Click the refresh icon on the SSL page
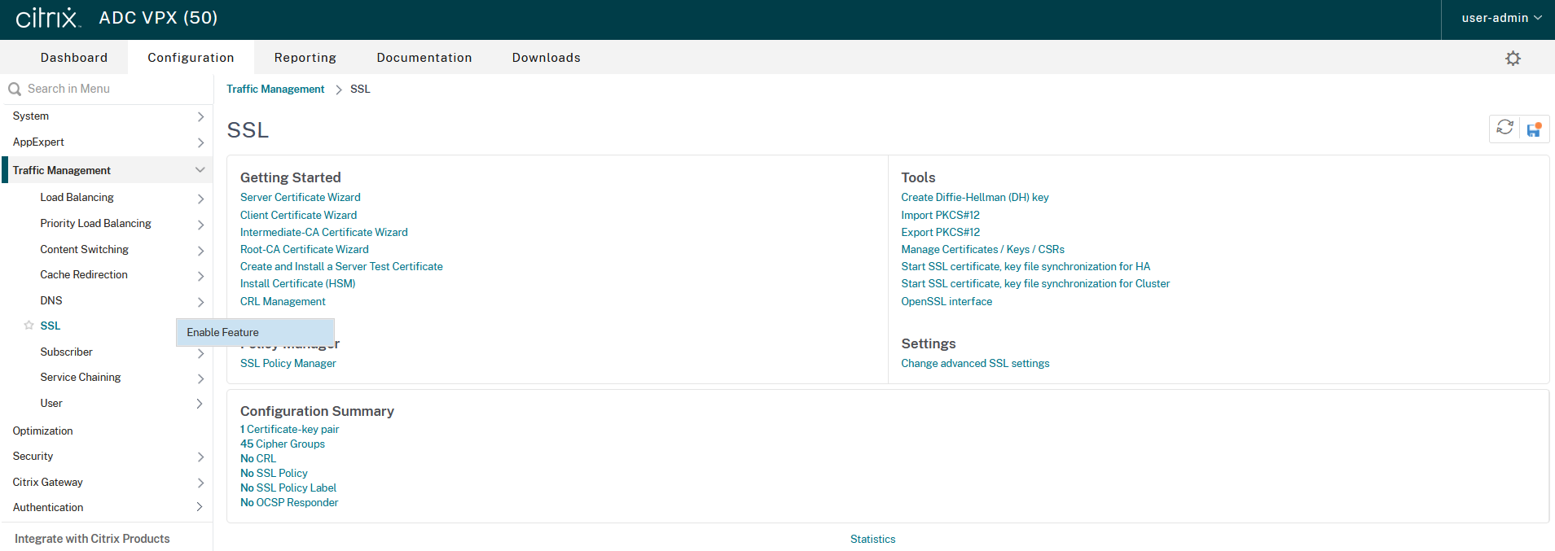 pyautogui.click(x=1504, y=128)
